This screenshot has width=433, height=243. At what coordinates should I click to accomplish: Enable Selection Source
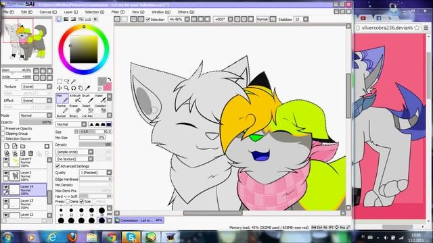(3, 138)
